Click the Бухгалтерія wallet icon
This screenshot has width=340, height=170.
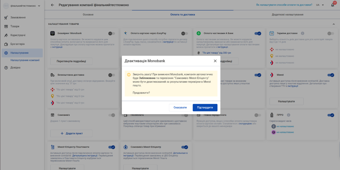(6, 44)
